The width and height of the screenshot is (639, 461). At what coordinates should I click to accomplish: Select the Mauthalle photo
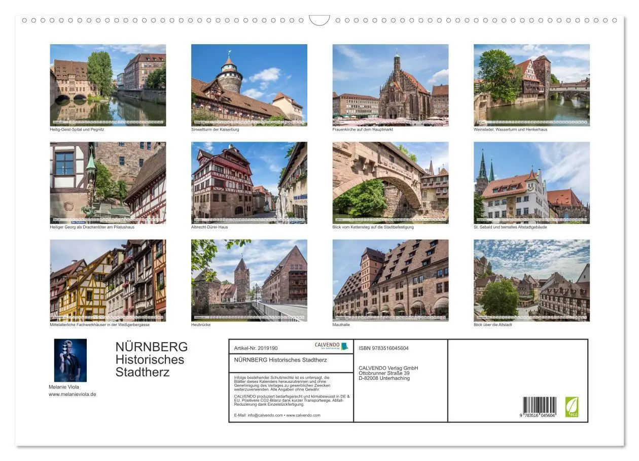[x=390, y=280]
